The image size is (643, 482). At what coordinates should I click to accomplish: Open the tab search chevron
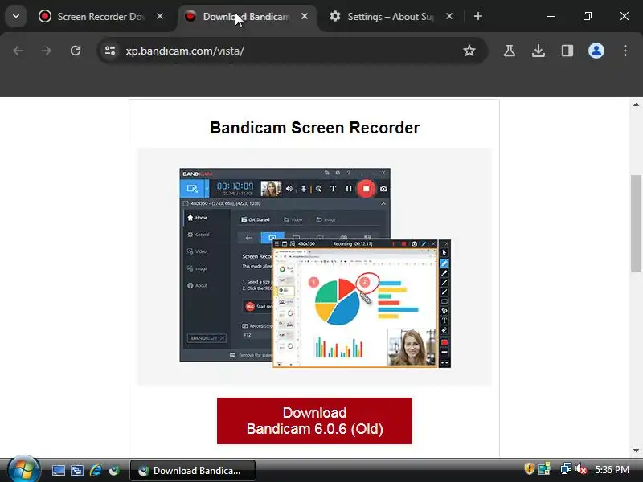click(x=16, y=16)
